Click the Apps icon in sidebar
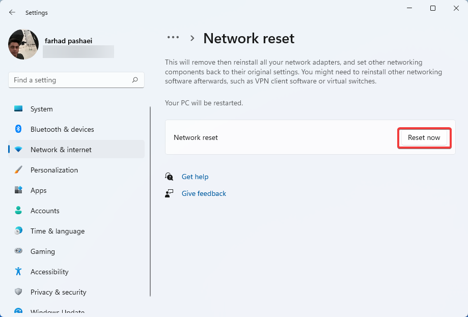Image resolution: width=468 pixels, height=317 pixels. tap(18, 190)
